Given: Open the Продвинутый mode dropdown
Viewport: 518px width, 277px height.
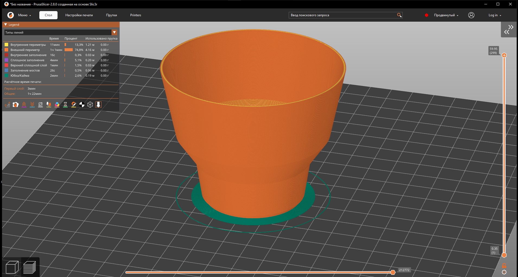Looking at the screenshot, I should (x=446, y=15).
